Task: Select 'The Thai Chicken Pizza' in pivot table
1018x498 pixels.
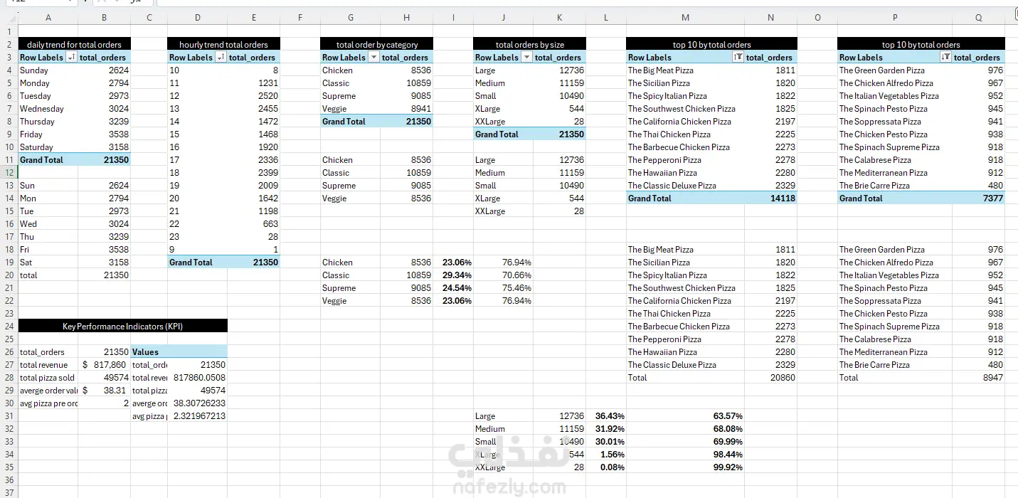Action: [x=685, y=134]
